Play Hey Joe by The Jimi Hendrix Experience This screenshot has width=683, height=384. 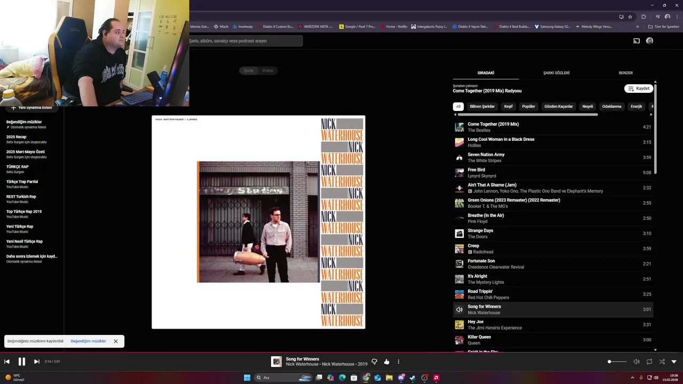coord(553,325)
